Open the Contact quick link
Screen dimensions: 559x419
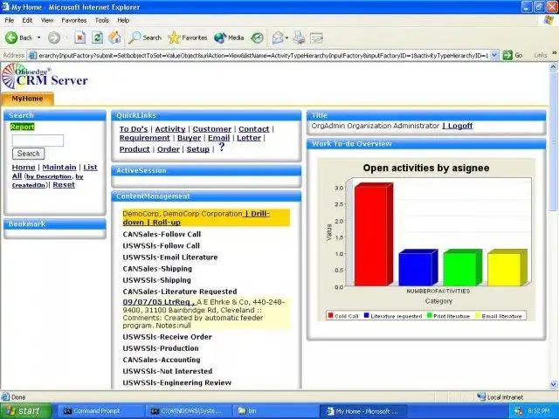click(254, 129)
